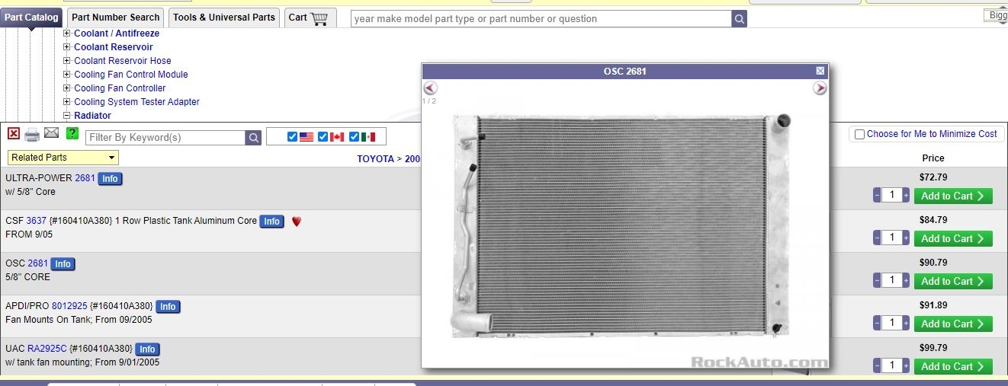The height and width of the screenshot is (386, 1008).
Task: Expand the Coolant Reservoir Hose category
Action: pos(67,61)
